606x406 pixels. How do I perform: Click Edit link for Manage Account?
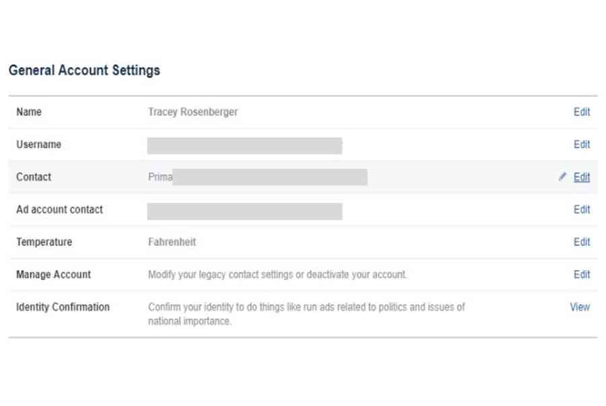point(582,275)
